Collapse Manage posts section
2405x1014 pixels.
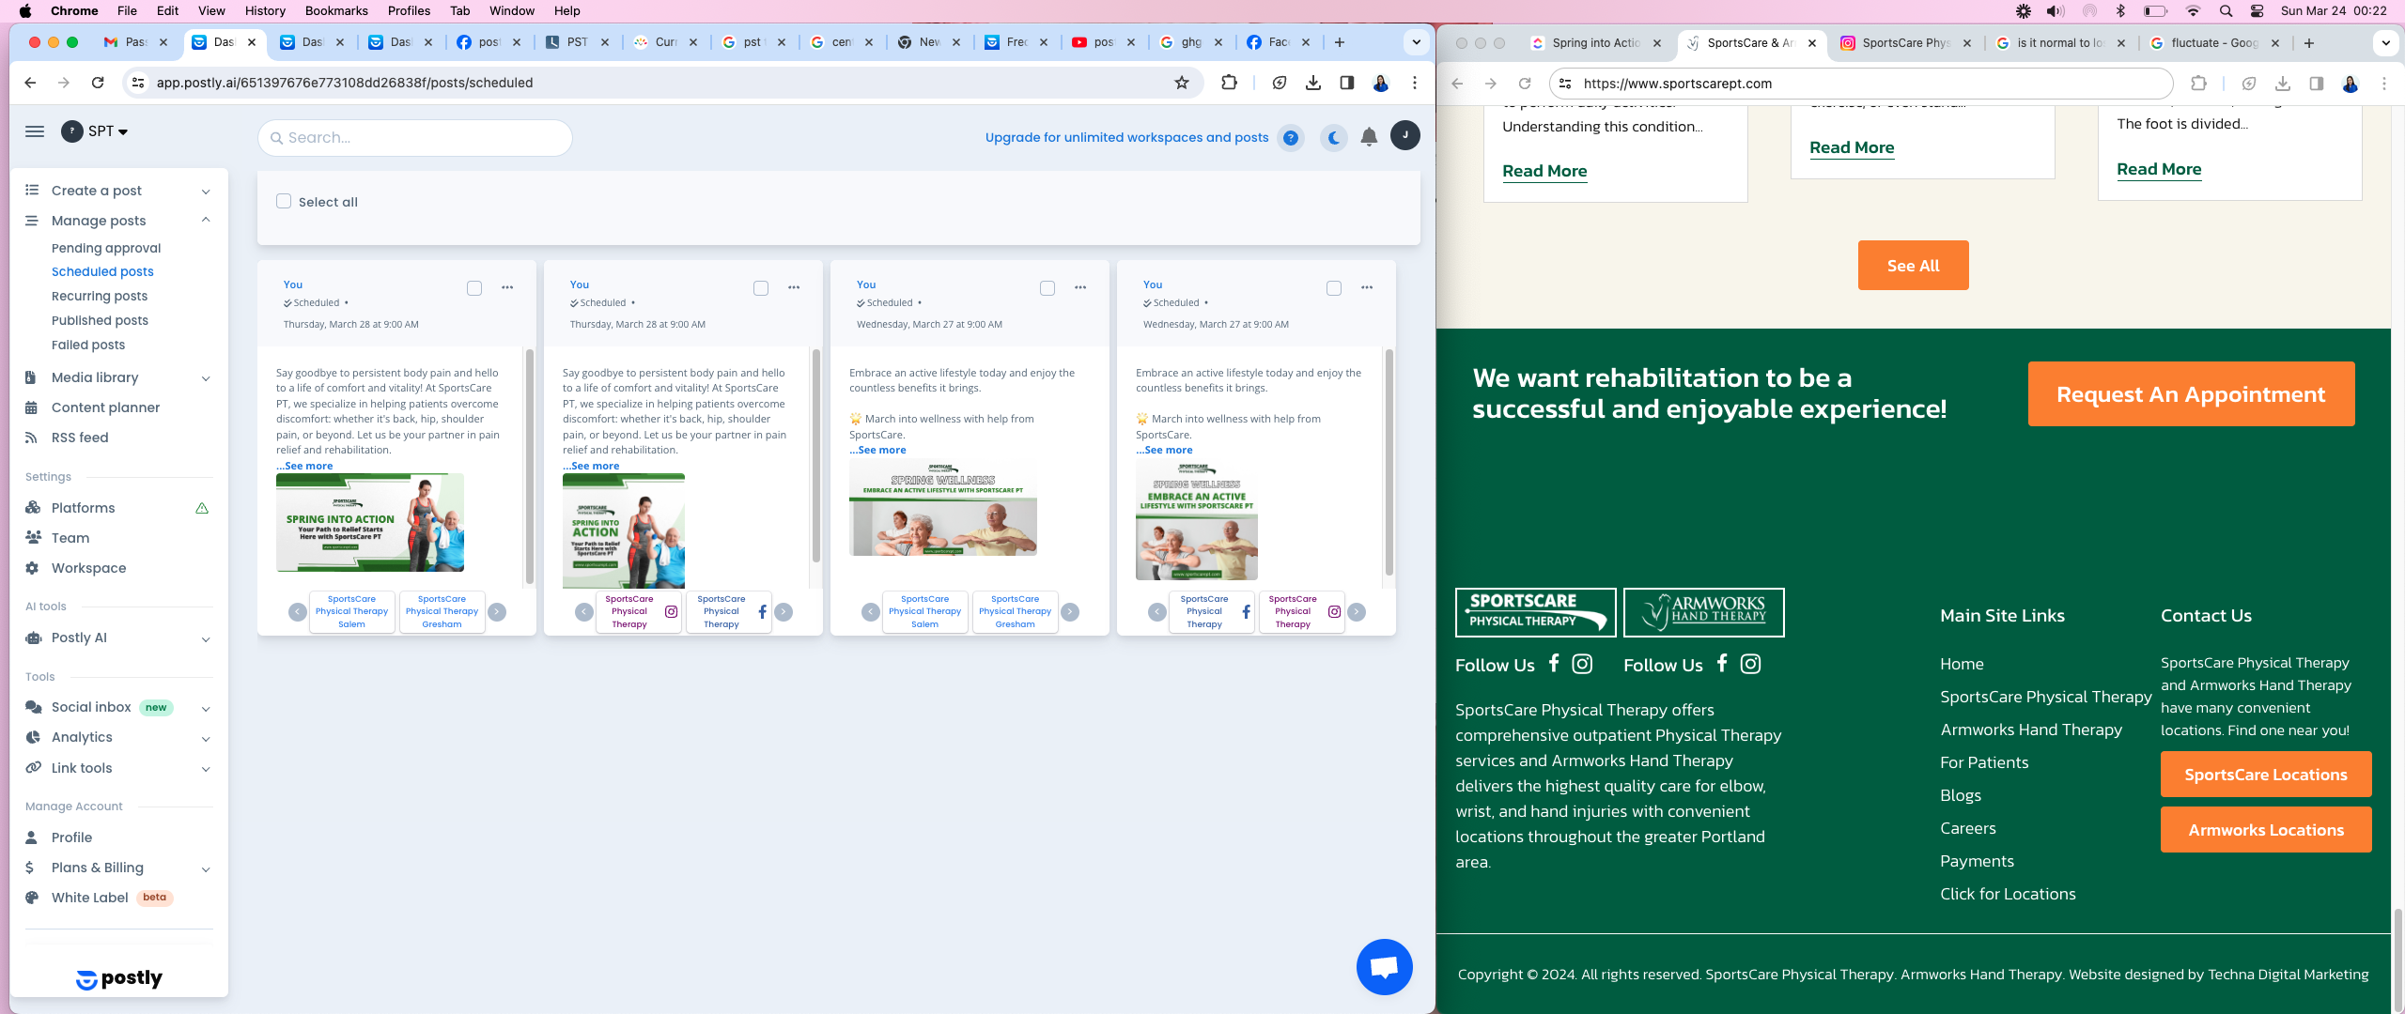pyautogui.click(x=117, y=221)
